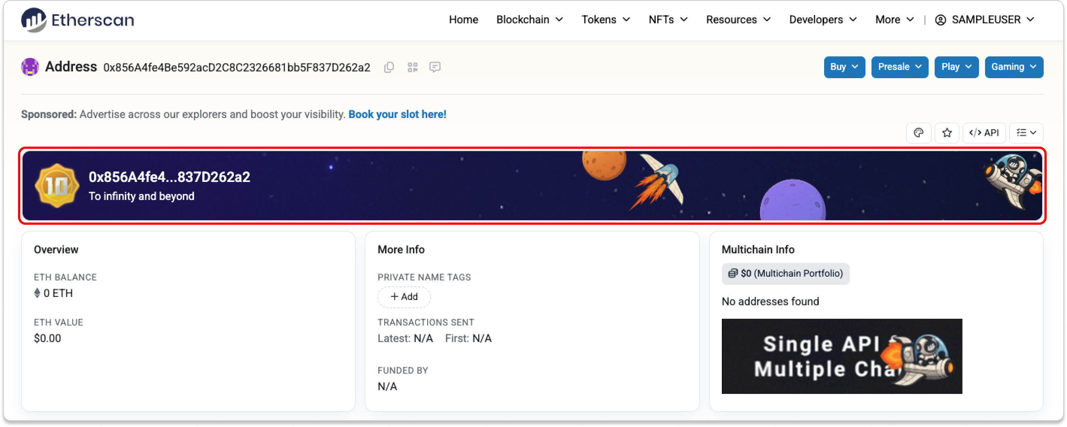The image size is (1067, 427).
Task: Open the list options dropdown icon
Action: click(1026, 133)
